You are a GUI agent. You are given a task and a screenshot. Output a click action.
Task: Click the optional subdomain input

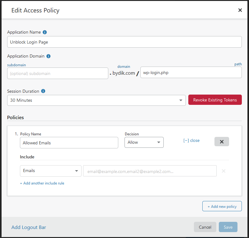click(58, 73)
